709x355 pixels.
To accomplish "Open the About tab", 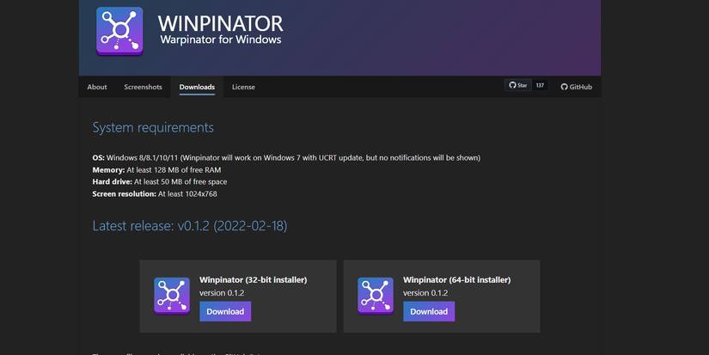I will 97,87.
